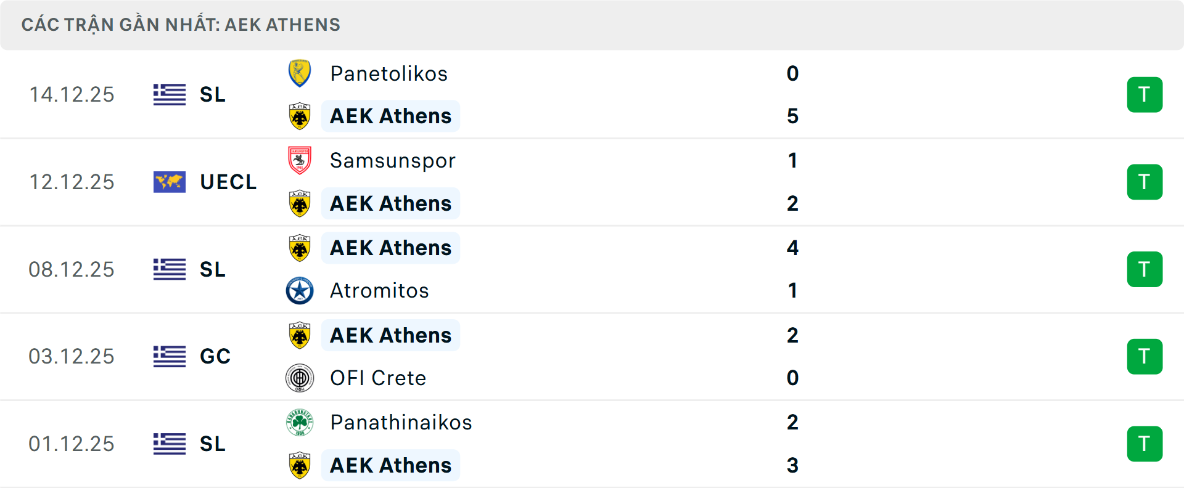Click the Panetolikos club crest
Screen dimensions: 1184x488
pos(300,72)
